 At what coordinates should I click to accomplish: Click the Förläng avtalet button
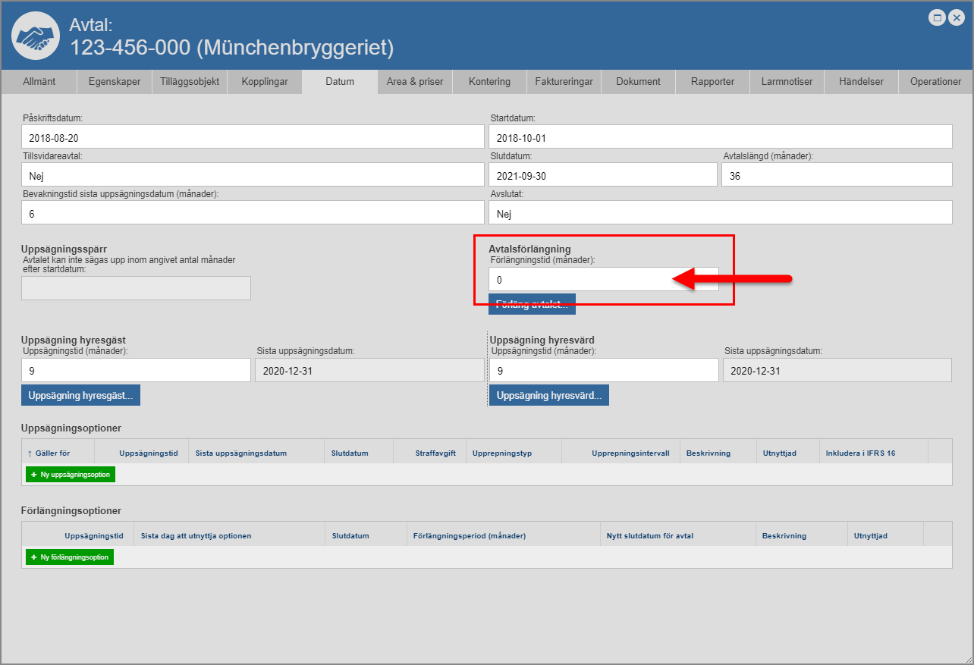pos(533,305)
